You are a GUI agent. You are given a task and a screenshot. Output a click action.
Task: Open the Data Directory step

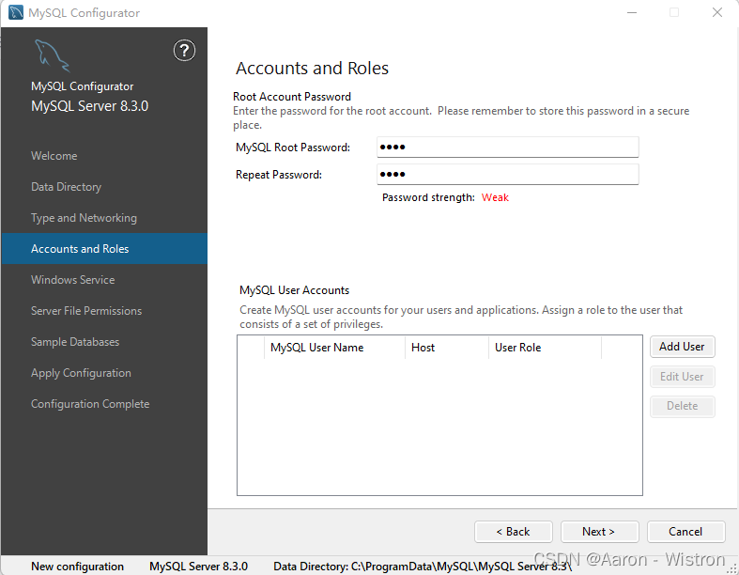pos(66,187)
